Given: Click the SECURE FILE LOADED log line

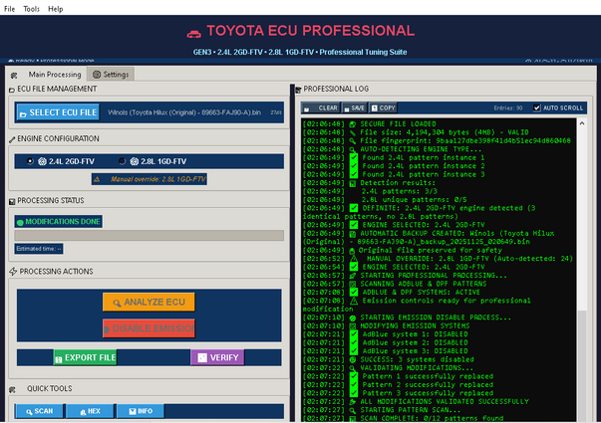Looking at the screenshot, I should (x=369, y=123).
